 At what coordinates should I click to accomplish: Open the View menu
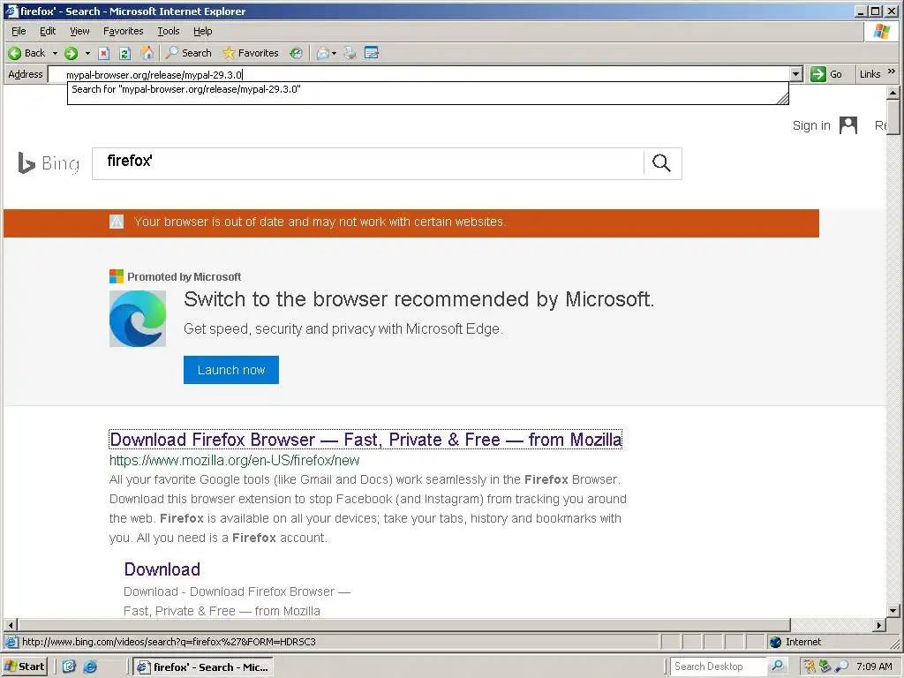(79, 31)
